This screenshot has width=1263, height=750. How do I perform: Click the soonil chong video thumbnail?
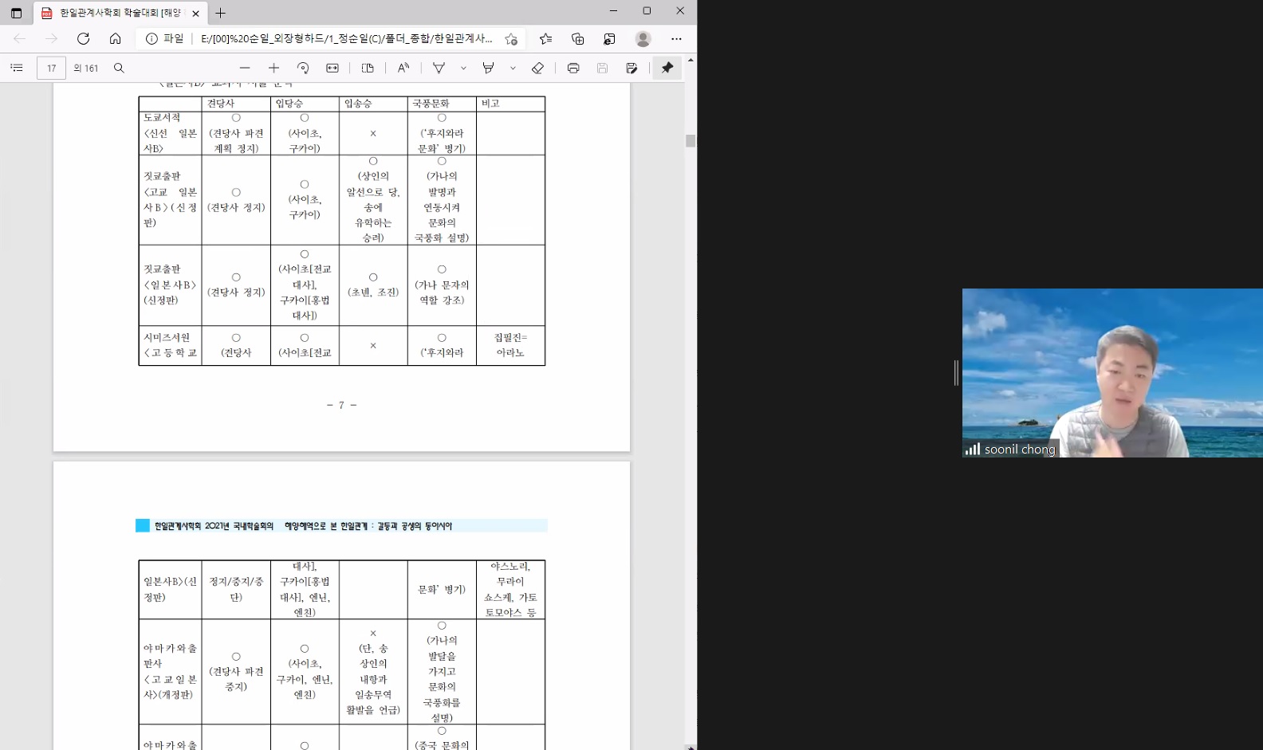pyautogui.click(x=1112, y=373)
